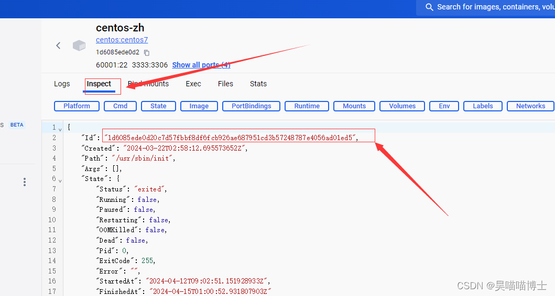Click the Pid 0 value
The height and width of the screenshot is (296, 555).
pos(124,251)
